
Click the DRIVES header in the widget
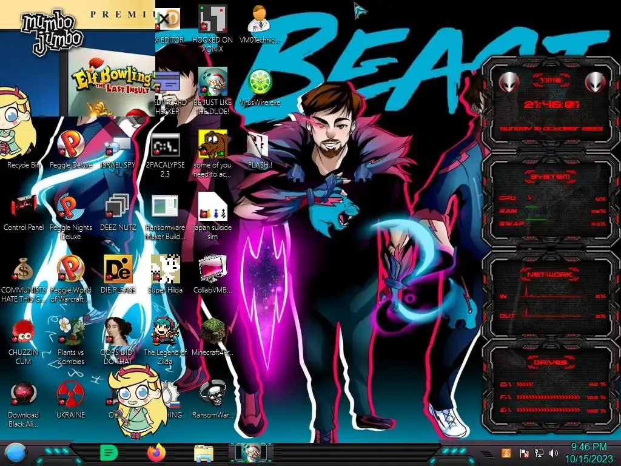551,362
